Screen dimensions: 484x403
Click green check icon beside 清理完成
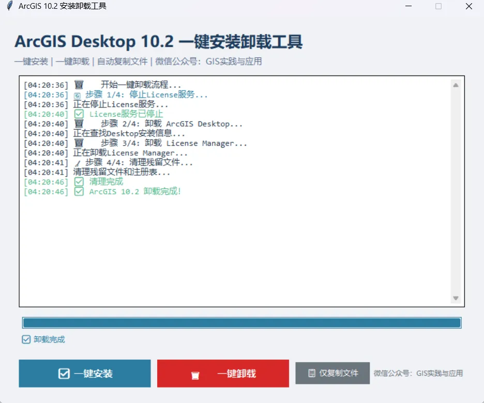[x=79, y=182]
